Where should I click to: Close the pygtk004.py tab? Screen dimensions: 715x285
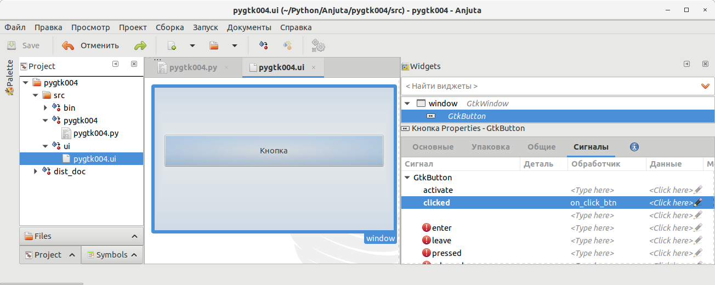(x=226, y=67)
